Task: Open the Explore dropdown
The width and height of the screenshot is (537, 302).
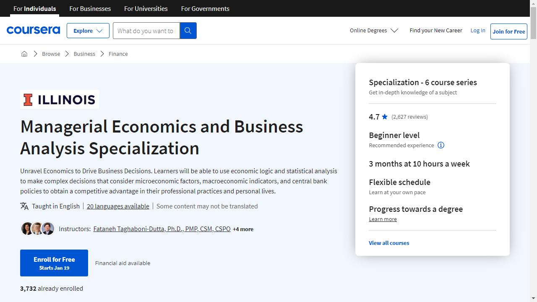Action: [x=88, y=31]
